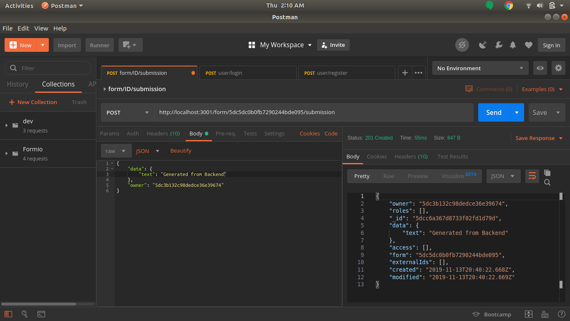Open the environment quick look eye icon
The height and width of the screenshot is (321, 570).
pos(540,68)
